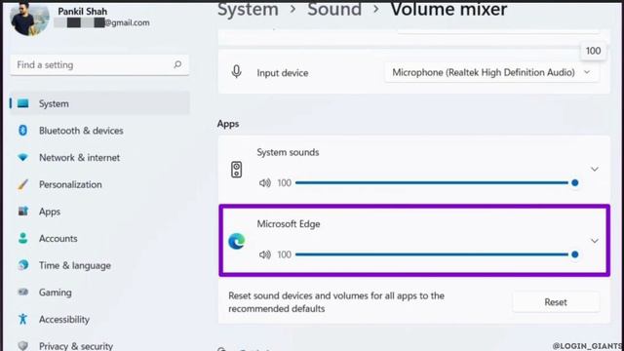Open the Input device microphone dropdown
This screenshot has width=624, height=351.
491,72
